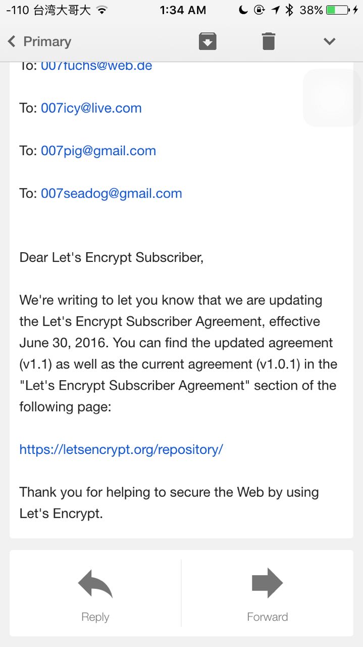Tap the Reply text label
This screenshot has height=647, width=363.
95,617
